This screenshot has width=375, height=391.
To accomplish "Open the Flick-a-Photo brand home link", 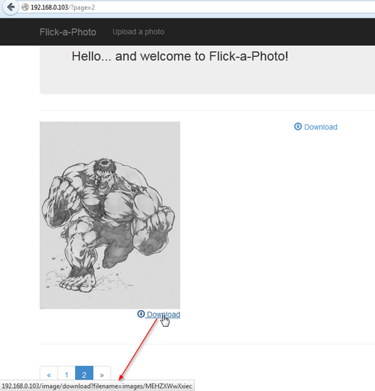I will tap(68, 32).
